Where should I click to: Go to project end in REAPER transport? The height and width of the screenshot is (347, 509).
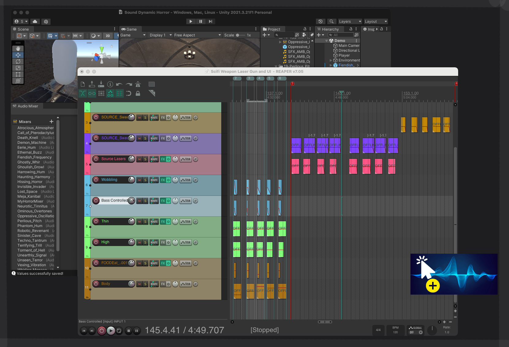pyautogui.click(x=92, y=330)
